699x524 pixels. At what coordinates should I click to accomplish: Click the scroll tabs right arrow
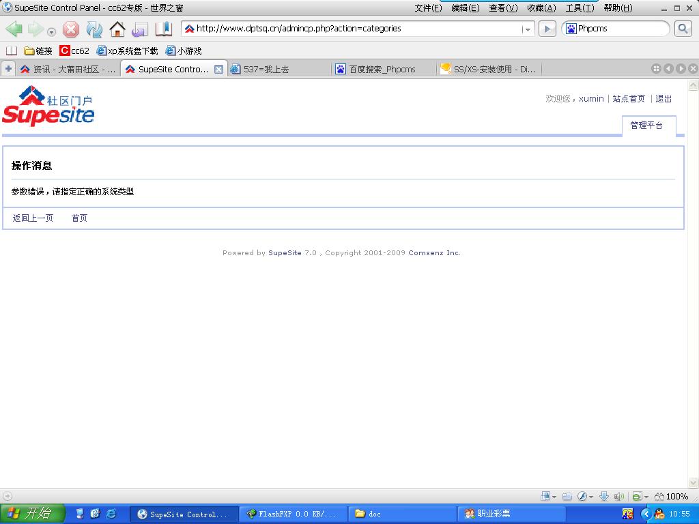click(x=681, y=69)
